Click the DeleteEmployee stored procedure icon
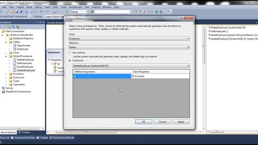The height and width of the screenshot is (145, 258). click(15, 60)
